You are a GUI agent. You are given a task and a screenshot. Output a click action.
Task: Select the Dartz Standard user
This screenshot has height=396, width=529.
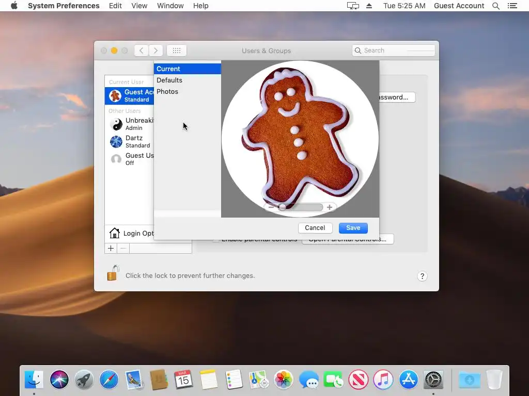[x=129, y=141]
